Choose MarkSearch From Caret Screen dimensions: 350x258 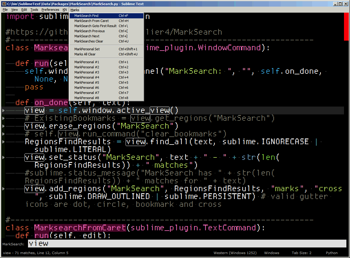point(106,21)
